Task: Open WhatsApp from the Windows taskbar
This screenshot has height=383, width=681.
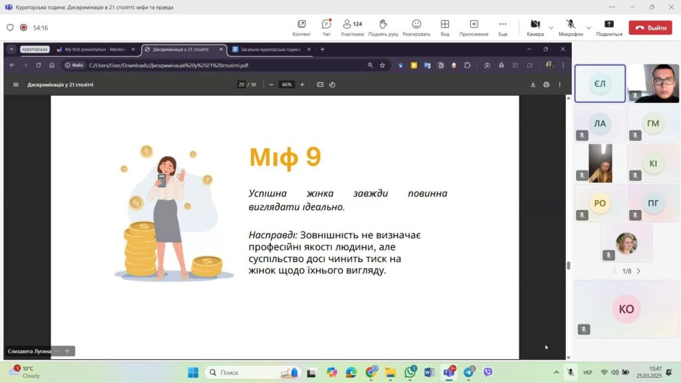Action: point(410,372)
